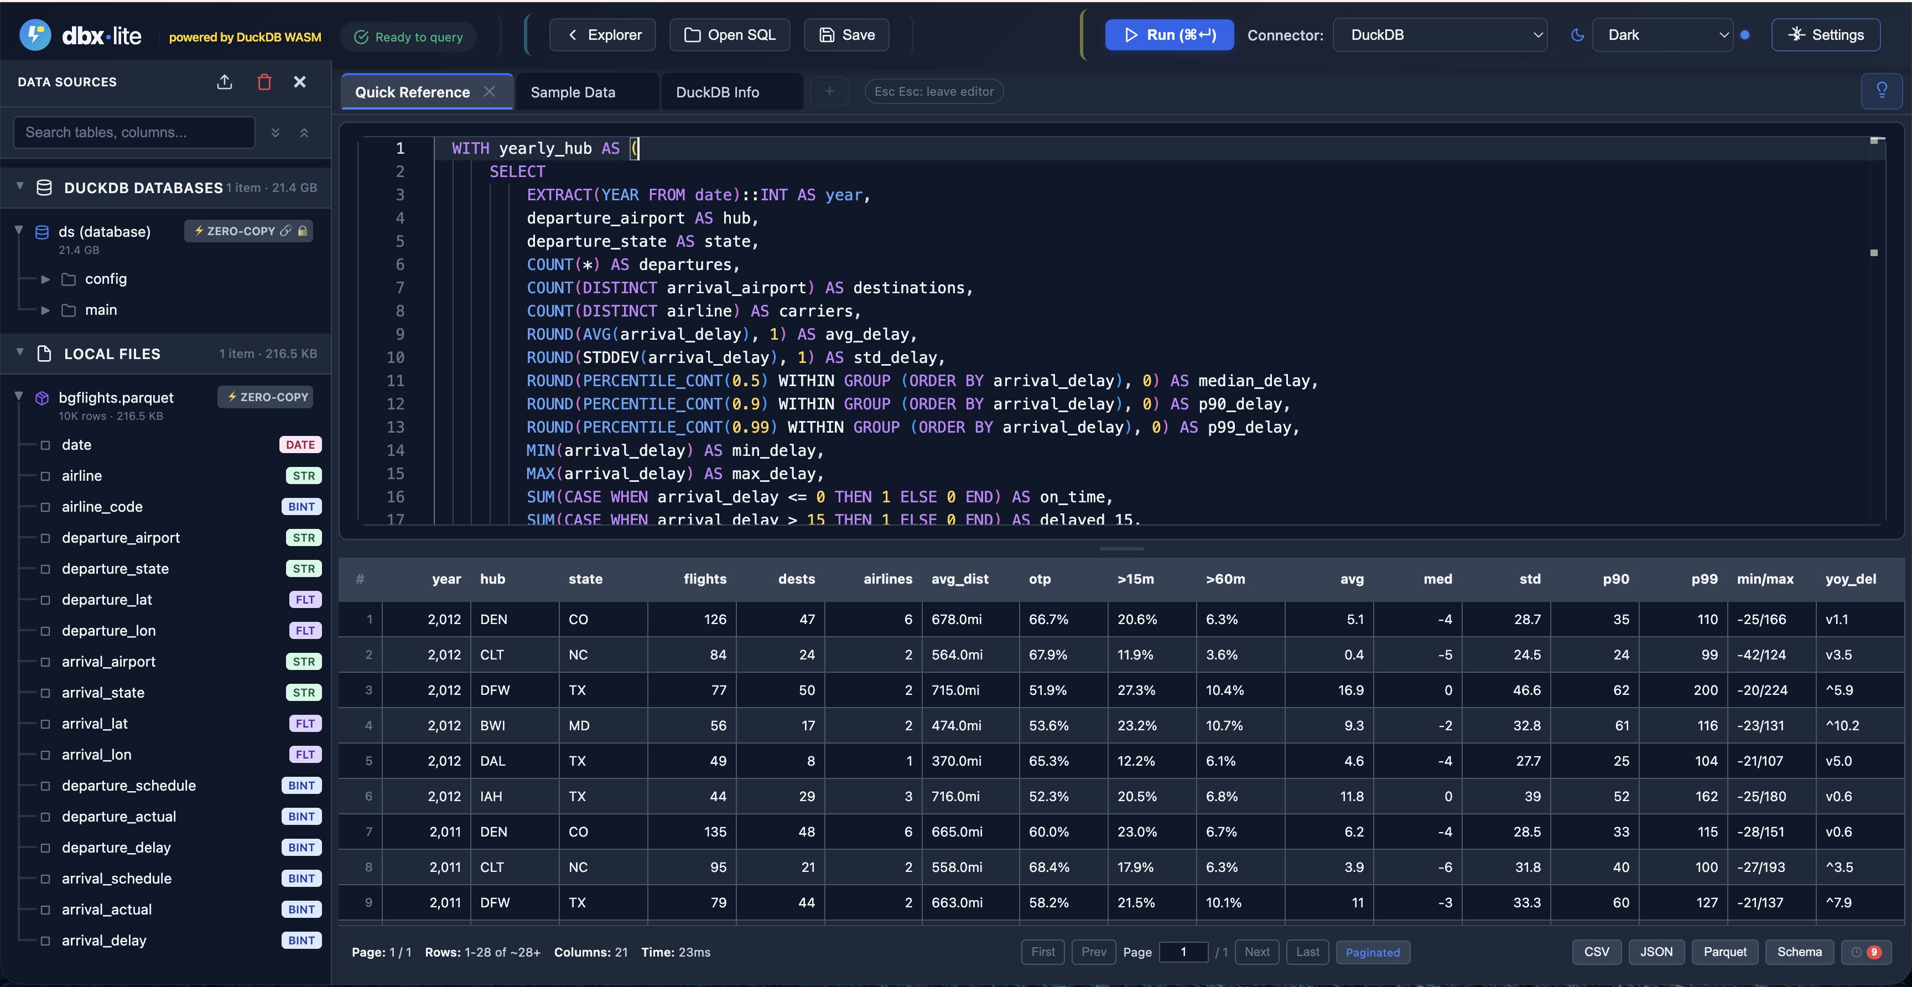Open the Connector DuckDB dropdown
Image resolution: width=1912 pixels, height=987 pixels.
1439,35
